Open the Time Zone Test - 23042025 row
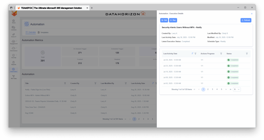The image size is (264, 140). (x=90, y=107)
